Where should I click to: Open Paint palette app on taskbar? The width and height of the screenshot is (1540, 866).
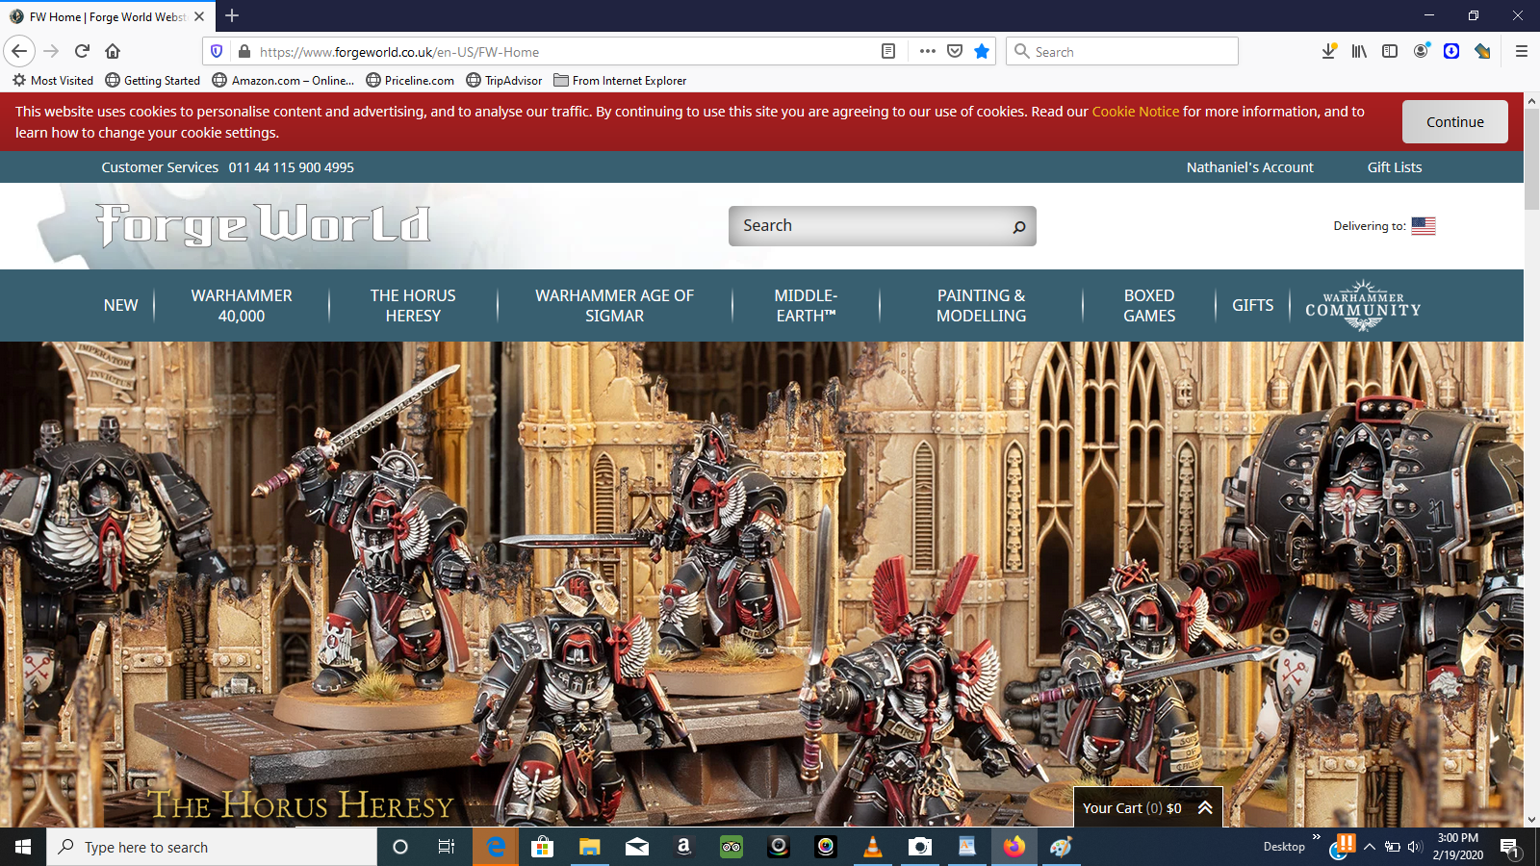pos(1061,847)
